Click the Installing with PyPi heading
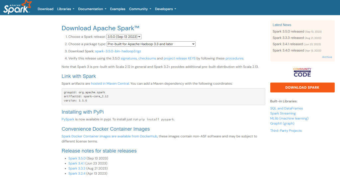The image size is (340, 179). pos(83,112)
